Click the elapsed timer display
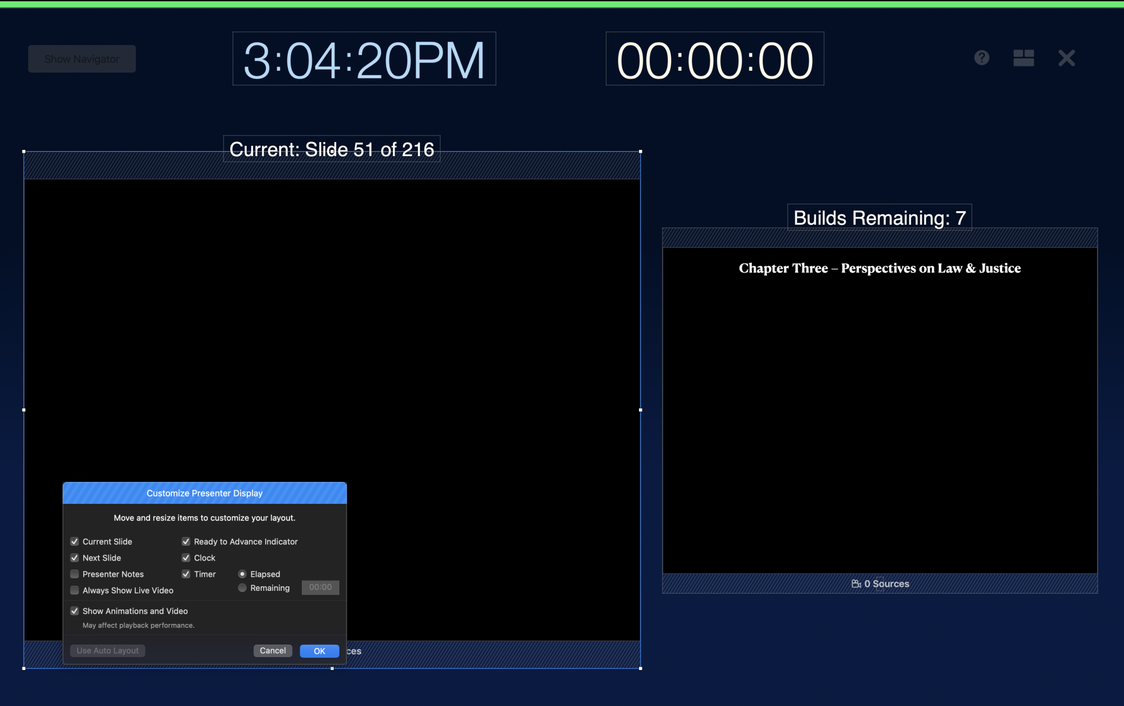1124x706 pixels. click(714, 59)
